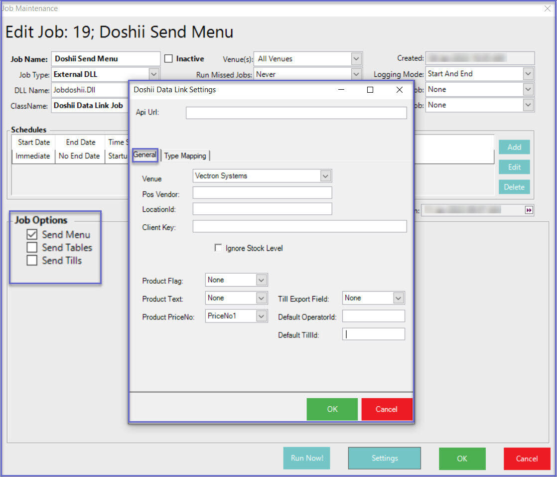The image size is (557, 477).
Task: Click the Api Url input field
Action: [x=296, y=113]
